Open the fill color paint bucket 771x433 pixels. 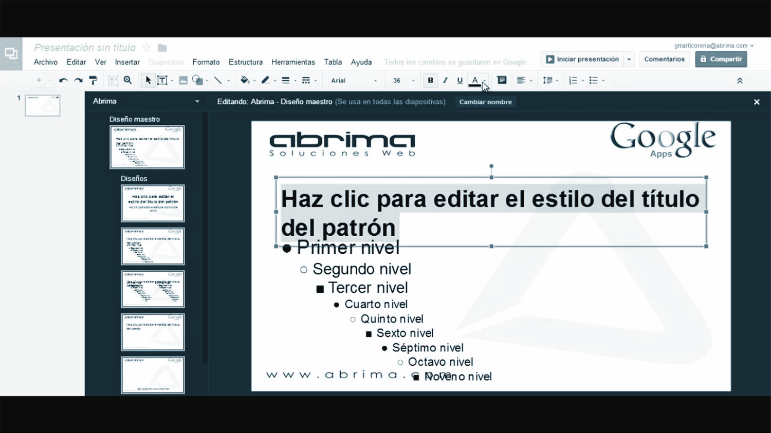245,80
